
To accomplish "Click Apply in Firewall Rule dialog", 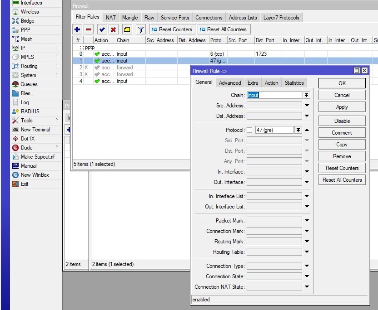I will (x=342, y=107).
